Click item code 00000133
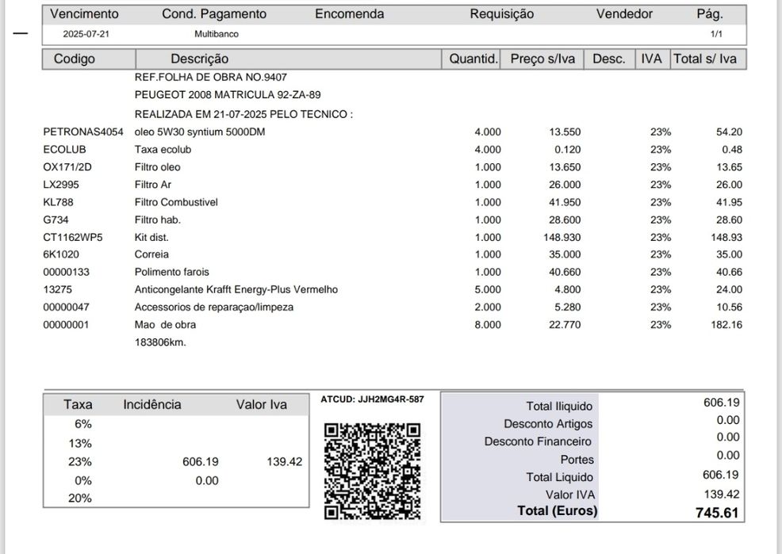This screenshot has height=554, width=782. [67, 272]
